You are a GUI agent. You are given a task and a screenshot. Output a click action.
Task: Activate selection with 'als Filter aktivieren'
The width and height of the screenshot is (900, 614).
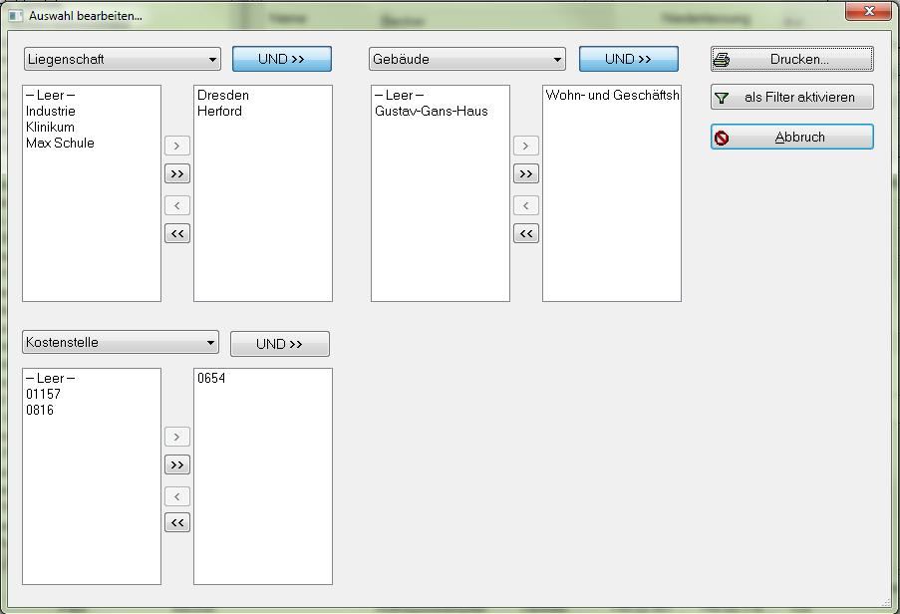point(792,97)
